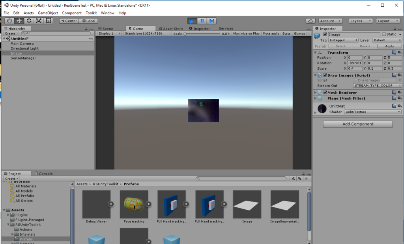404x244 pixels.
Task: Click the Hierarchy panel lock icon
Action: [86, 29]
